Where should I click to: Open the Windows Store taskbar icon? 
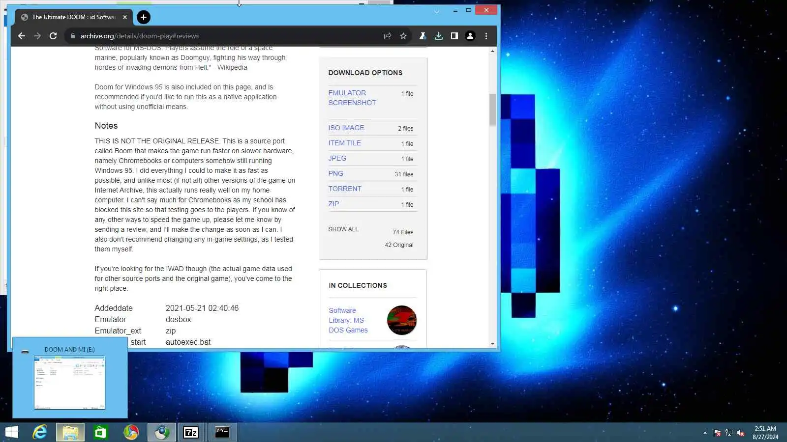click(x=101, y=432)
